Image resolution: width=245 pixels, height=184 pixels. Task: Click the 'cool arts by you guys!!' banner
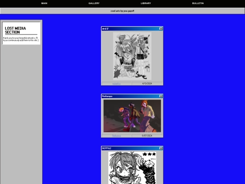122,11
